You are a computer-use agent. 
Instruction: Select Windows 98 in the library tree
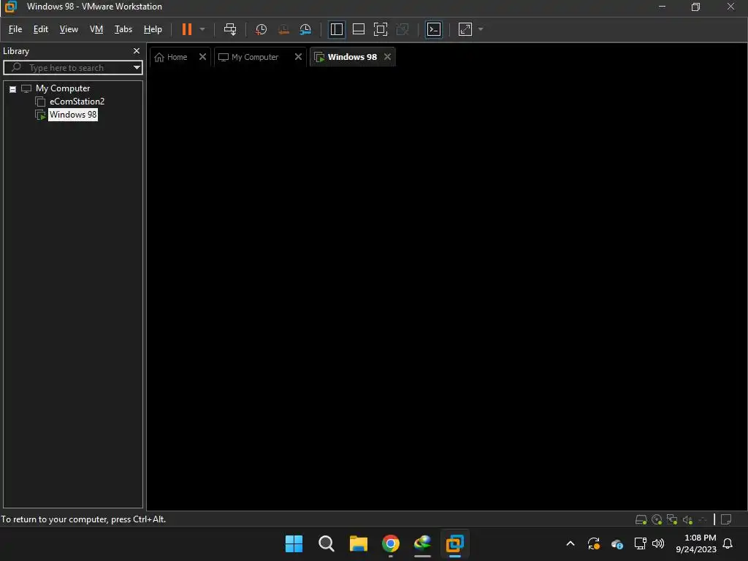pos(73,115)
